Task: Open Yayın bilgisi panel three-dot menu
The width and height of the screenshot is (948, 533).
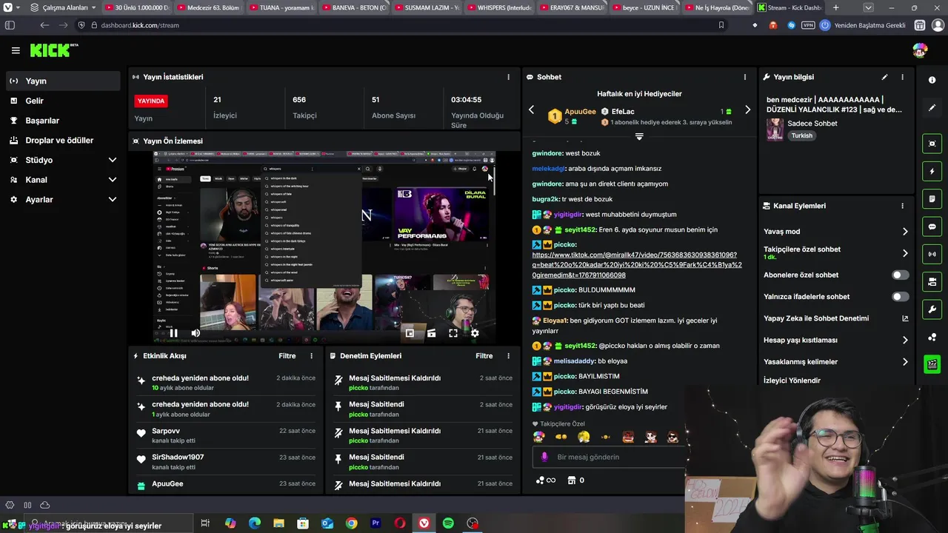Action: [x=902, y=77]
